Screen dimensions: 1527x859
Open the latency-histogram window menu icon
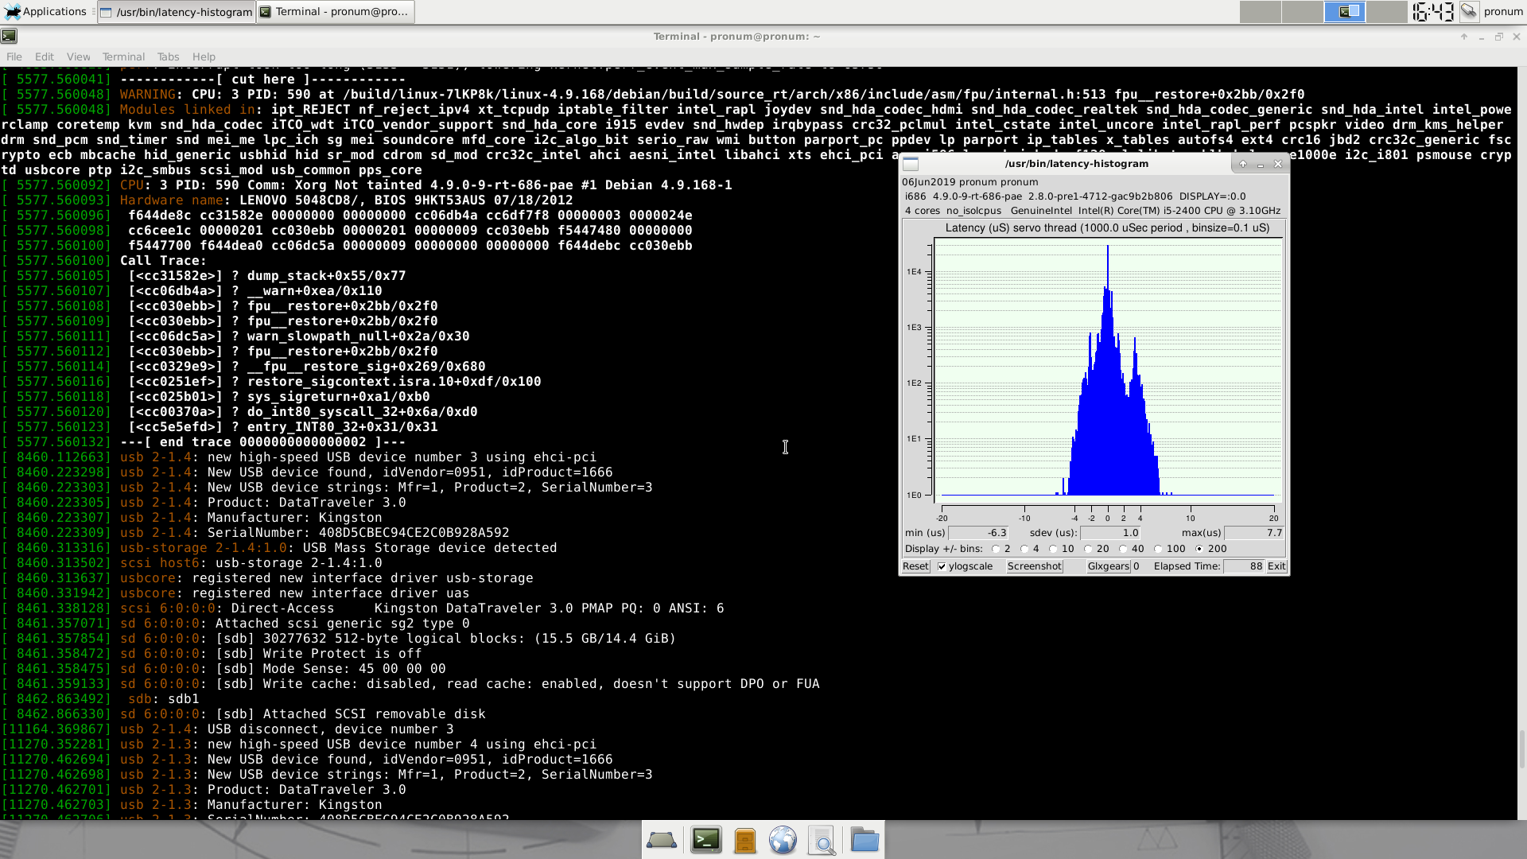pos(911,164)
